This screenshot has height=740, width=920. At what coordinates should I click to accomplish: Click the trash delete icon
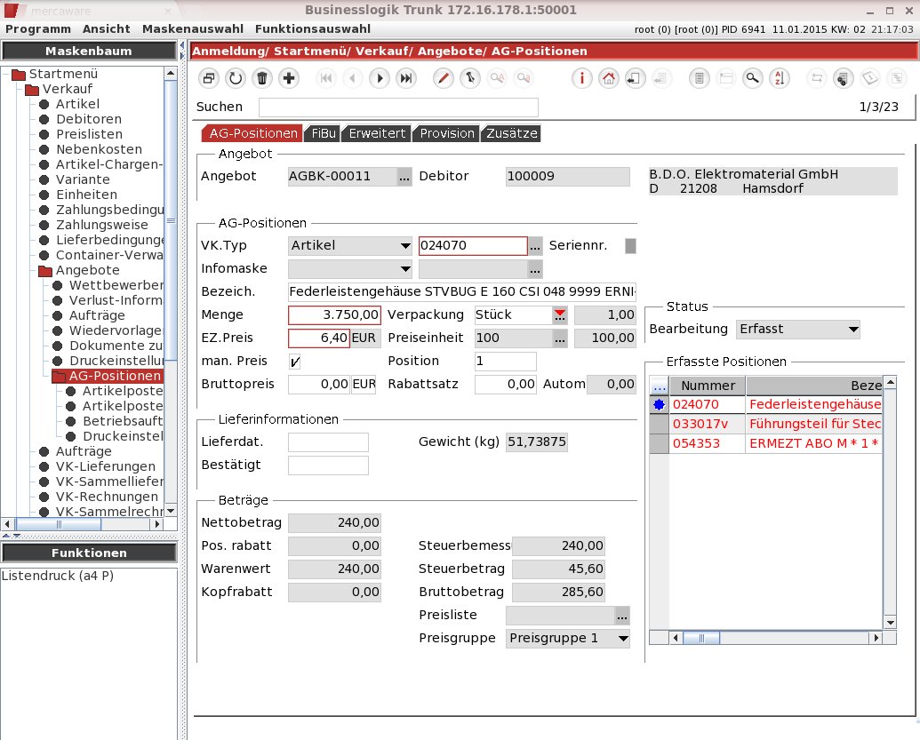click(262, 78)
